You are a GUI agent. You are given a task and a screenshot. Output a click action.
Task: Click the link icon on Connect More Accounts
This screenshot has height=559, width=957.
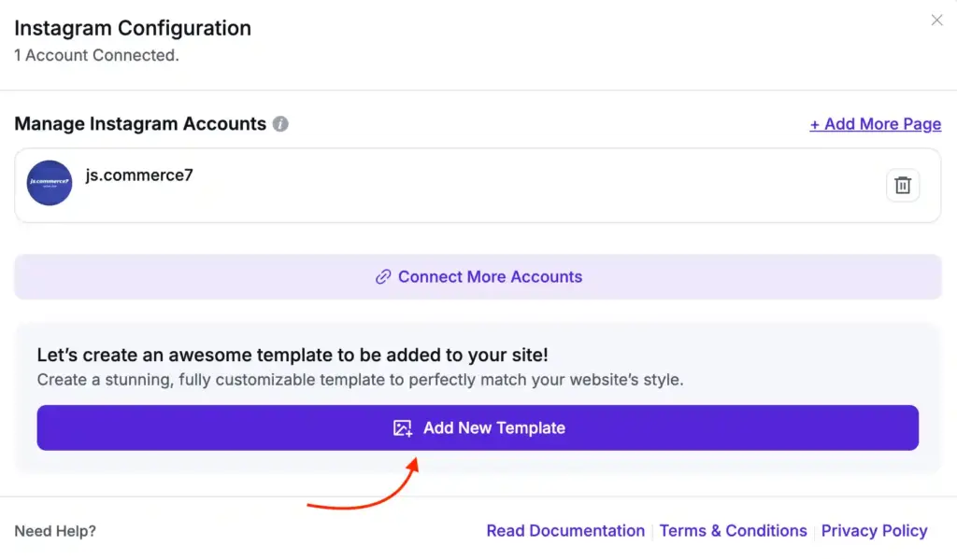coord(383,276)
